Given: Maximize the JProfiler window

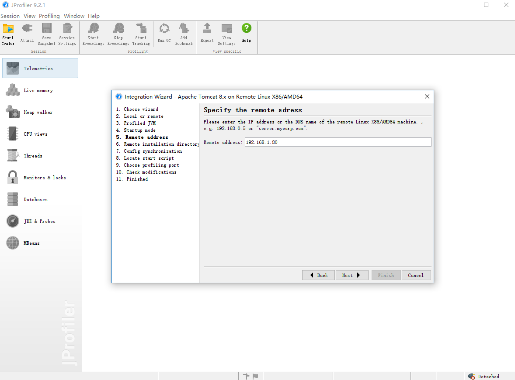Looking at the screenshot, I should [486, 5].
